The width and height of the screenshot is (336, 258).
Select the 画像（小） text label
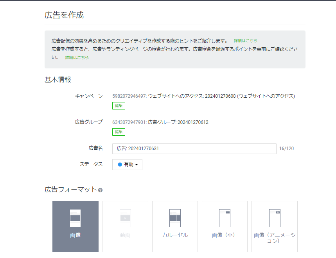(225, 235)
